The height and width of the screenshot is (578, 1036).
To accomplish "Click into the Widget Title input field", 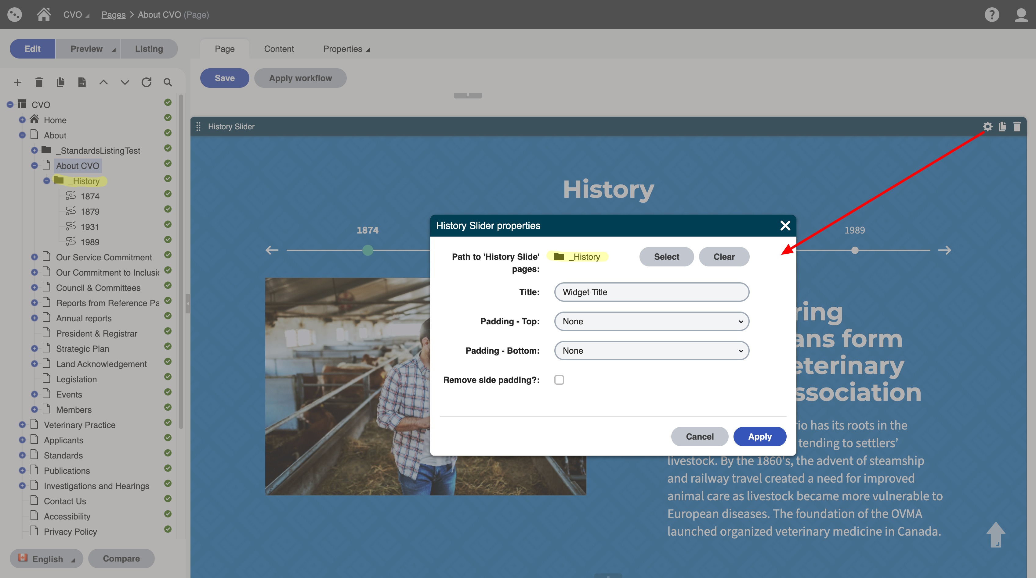I will click(651, 292).
